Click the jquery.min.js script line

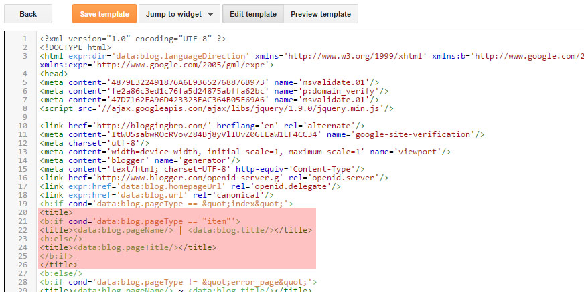[x=217, y=108]
